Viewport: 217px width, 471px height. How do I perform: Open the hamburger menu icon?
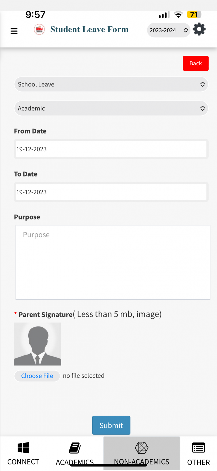click(14, 31)
